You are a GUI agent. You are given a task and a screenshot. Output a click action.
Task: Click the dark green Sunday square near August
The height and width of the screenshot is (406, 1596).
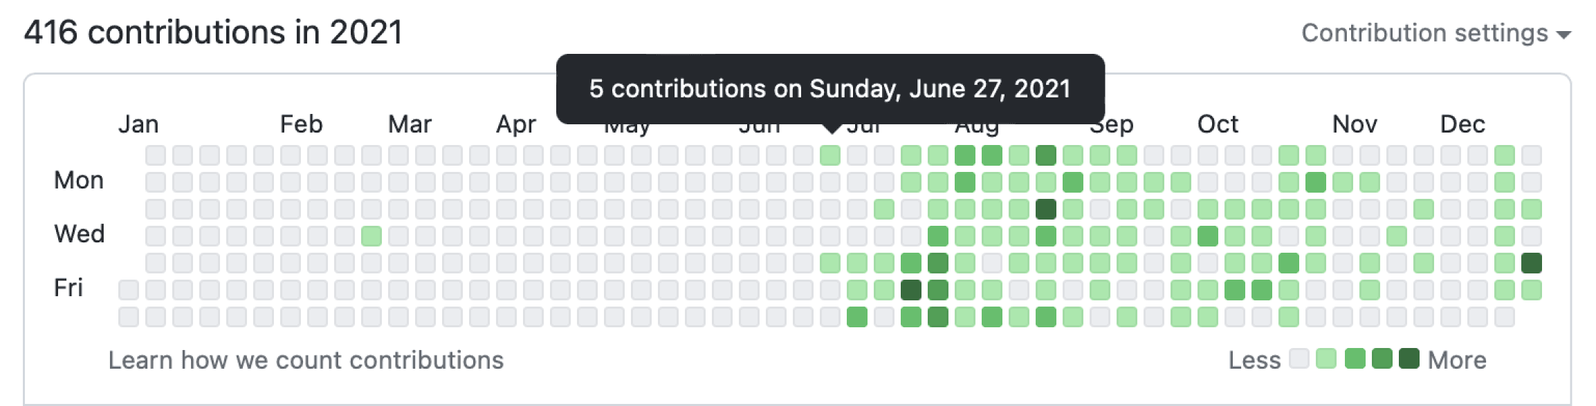pyautogui.click(x=1046, y=155)
